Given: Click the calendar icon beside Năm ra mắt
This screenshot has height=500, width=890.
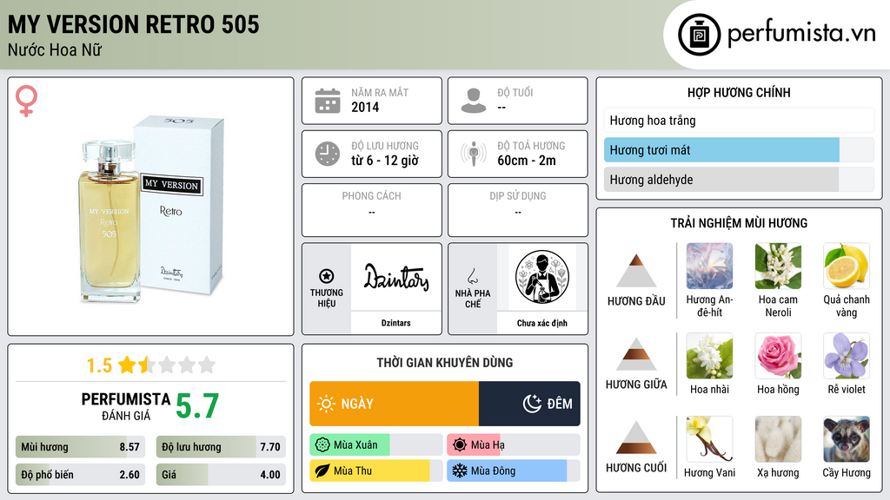Looking at the screenshot, I should [x=328, y=101].
